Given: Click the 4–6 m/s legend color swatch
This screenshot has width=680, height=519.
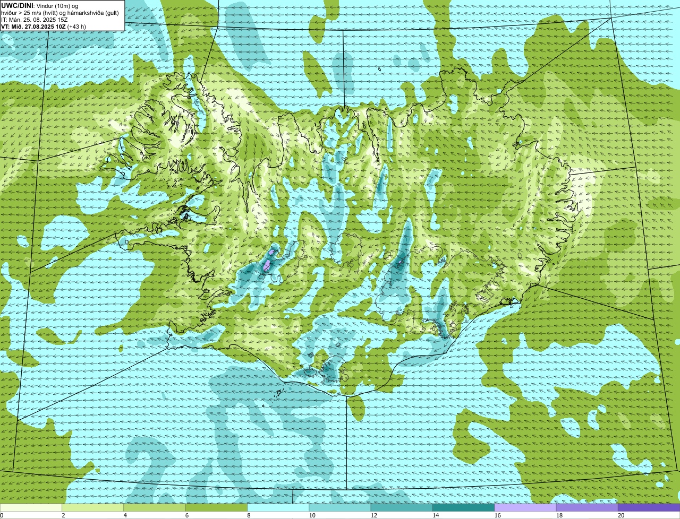Looking at the screenshot, I should [155, 507].
